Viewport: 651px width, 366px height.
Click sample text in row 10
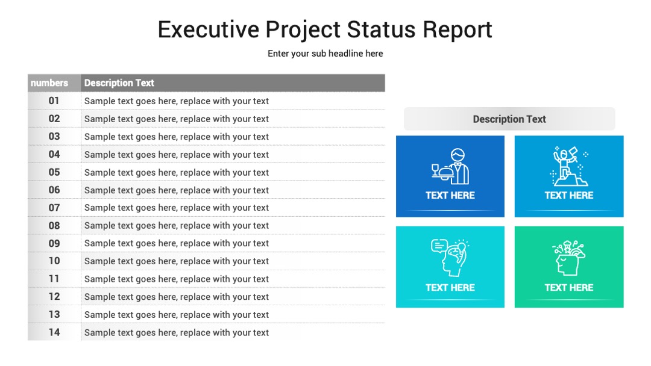point(177,261)
